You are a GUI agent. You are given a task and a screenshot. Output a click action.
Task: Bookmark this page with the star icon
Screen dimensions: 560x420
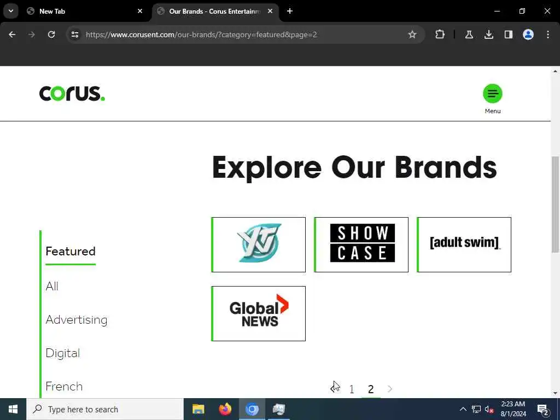click(412, 34)
